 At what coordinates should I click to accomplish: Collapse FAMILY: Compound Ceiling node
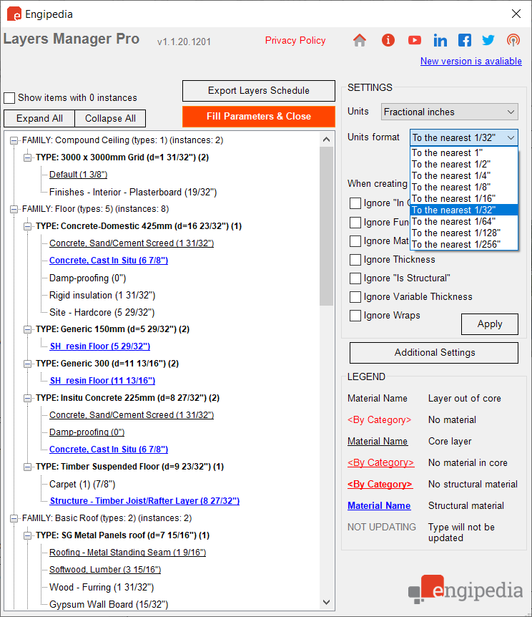[x=14, y=140]
